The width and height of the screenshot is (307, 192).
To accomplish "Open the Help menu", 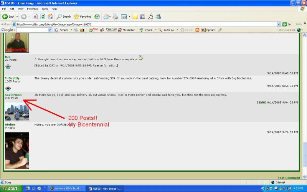I will pyautogui.click(x=54, y=9).
